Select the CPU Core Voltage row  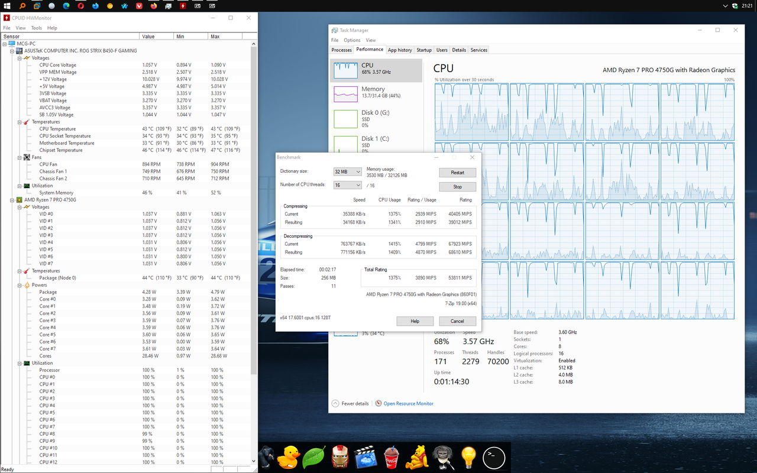pos(126,65)
